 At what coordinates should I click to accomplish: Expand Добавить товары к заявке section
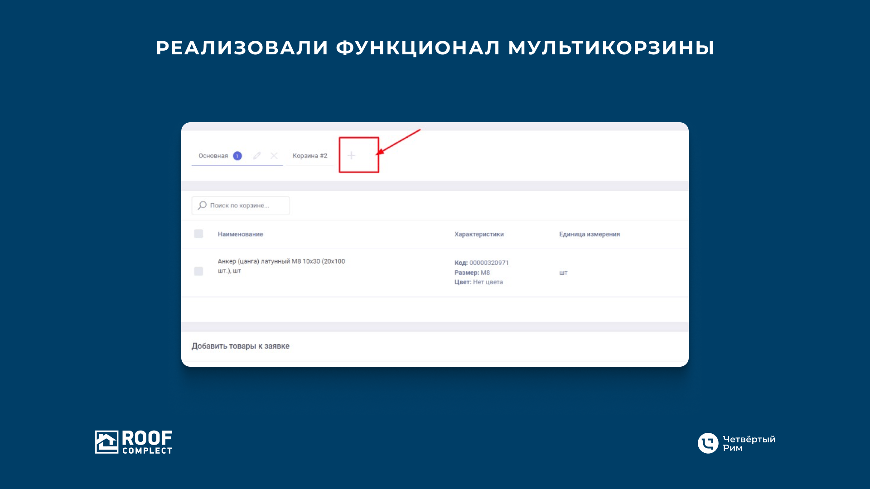(x=241, y=346)
